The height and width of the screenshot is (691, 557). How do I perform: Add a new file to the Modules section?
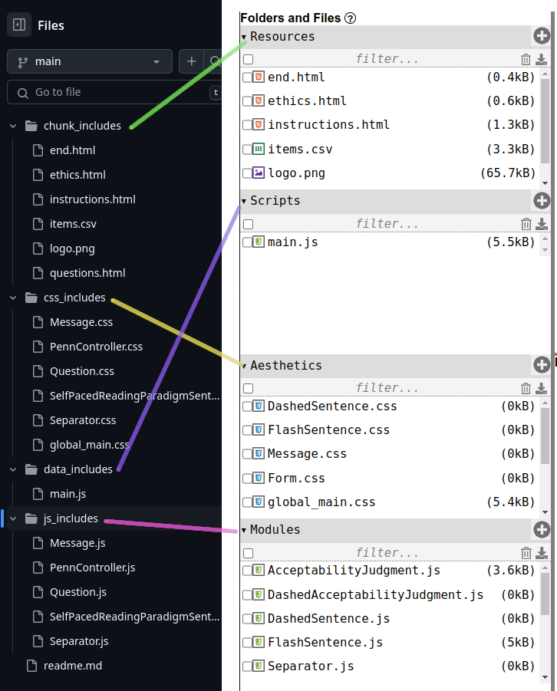tap(542, 529)
